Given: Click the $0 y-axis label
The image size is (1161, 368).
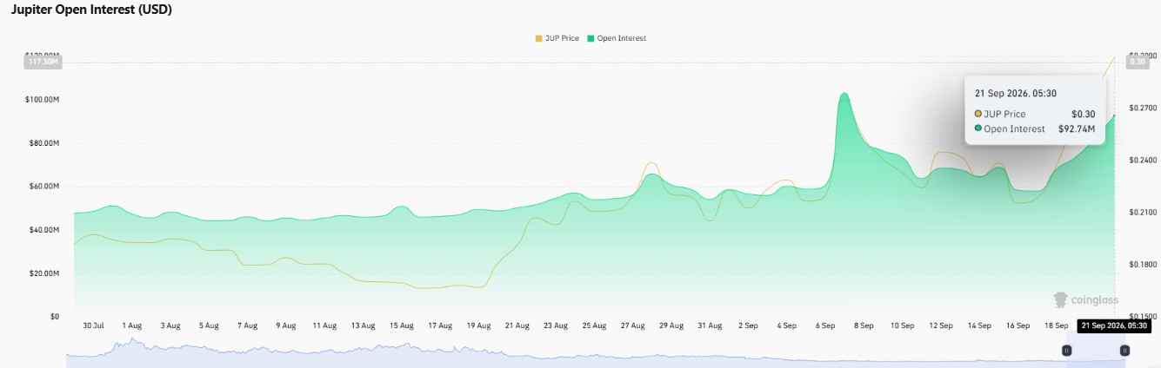Looking at the screenshot, I should pos(54,317).
